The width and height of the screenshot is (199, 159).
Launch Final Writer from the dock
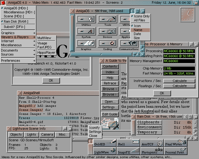176,143
